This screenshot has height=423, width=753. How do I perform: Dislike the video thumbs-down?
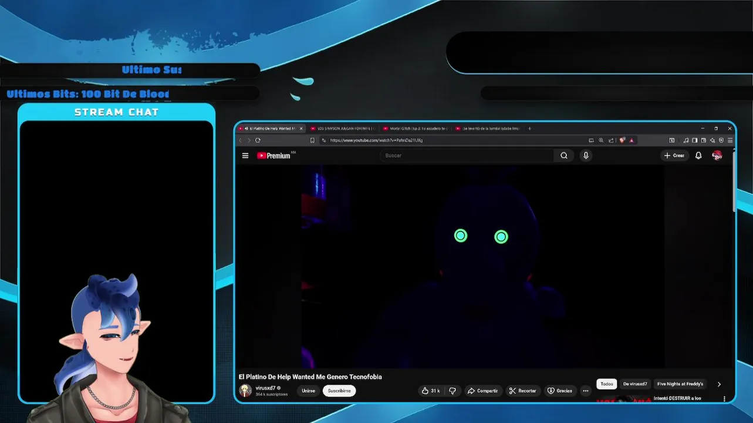coord(453,391)
